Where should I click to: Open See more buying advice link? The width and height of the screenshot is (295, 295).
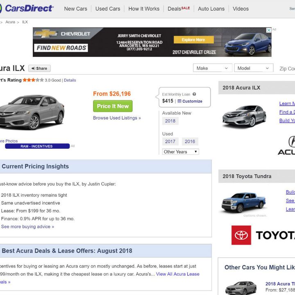point(27,227)
